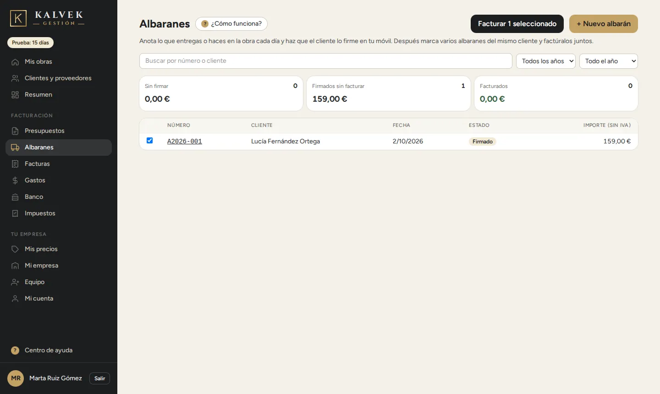Open albarán link A2026-001
This screenshot has width=660, height=394.
[185, 142]
